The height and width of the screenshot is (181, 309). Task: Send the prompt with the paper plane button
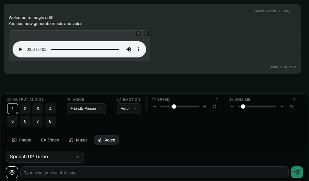297,172
